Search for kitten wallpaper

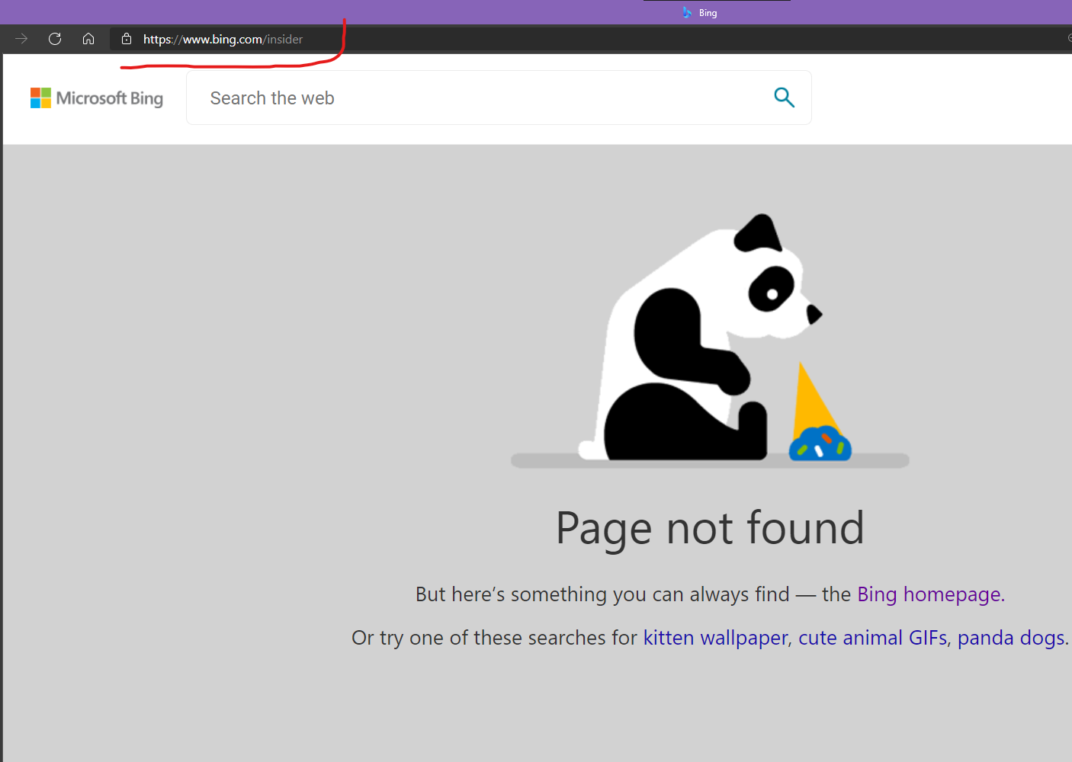tap(714, 638)
